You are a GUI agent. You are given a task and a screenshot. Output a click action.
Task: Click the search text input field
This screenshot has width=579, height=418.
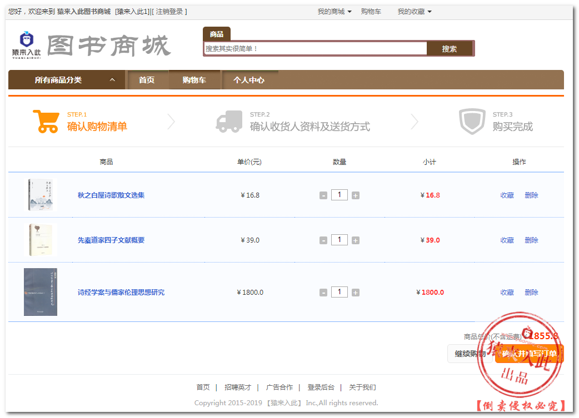pyautogui.click(x=315, y=49)
